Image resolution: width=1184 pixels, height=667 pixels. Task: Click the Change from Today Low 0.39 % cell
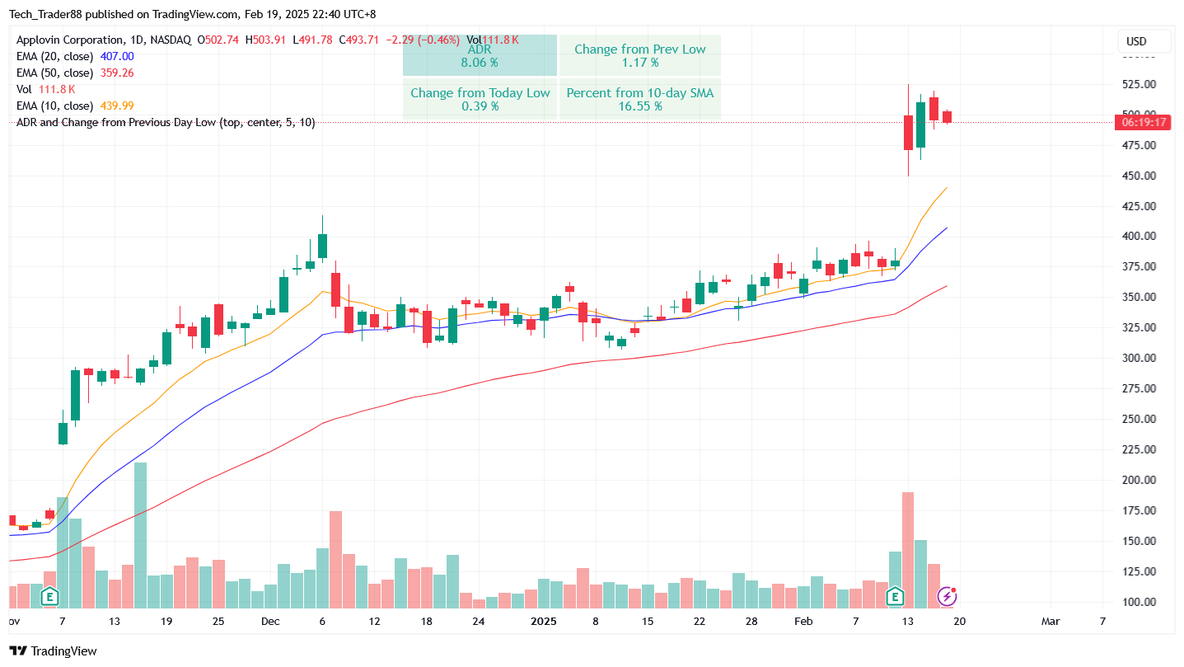[x=480, y=99]
